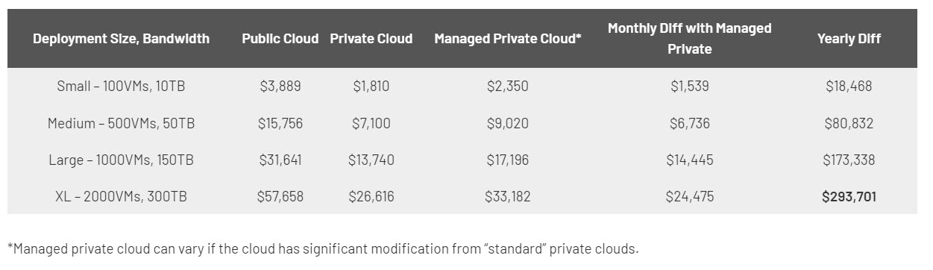Select the bold $293,701 yearly diff value

[x=849, y=197]
